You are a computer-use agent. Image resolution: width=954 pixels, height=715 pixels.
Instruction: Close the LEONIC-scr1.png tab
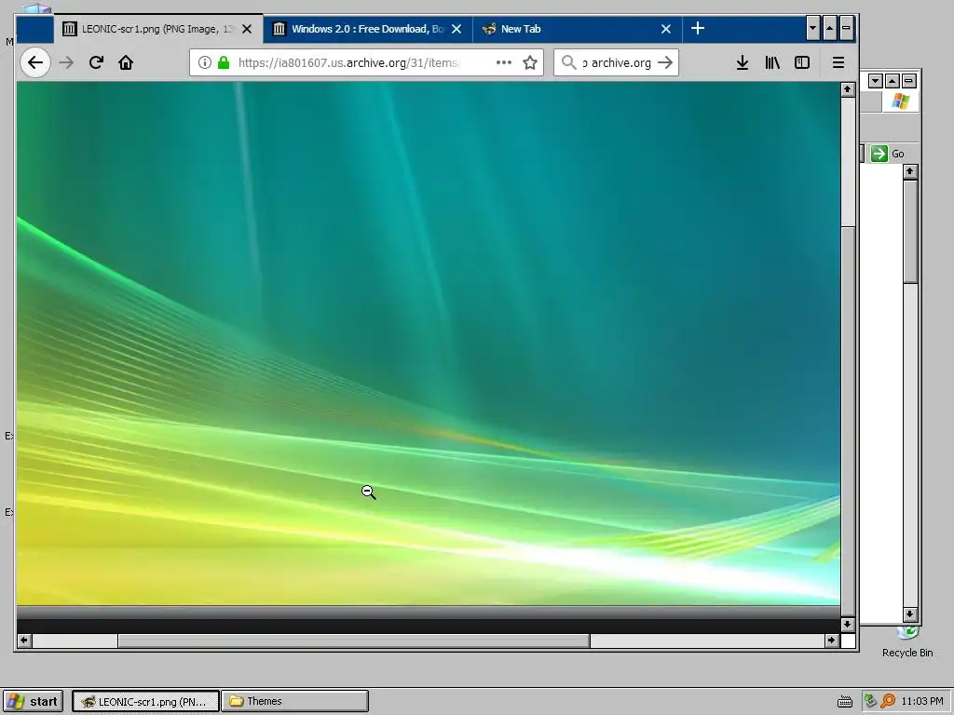click(x=247, y=29)
